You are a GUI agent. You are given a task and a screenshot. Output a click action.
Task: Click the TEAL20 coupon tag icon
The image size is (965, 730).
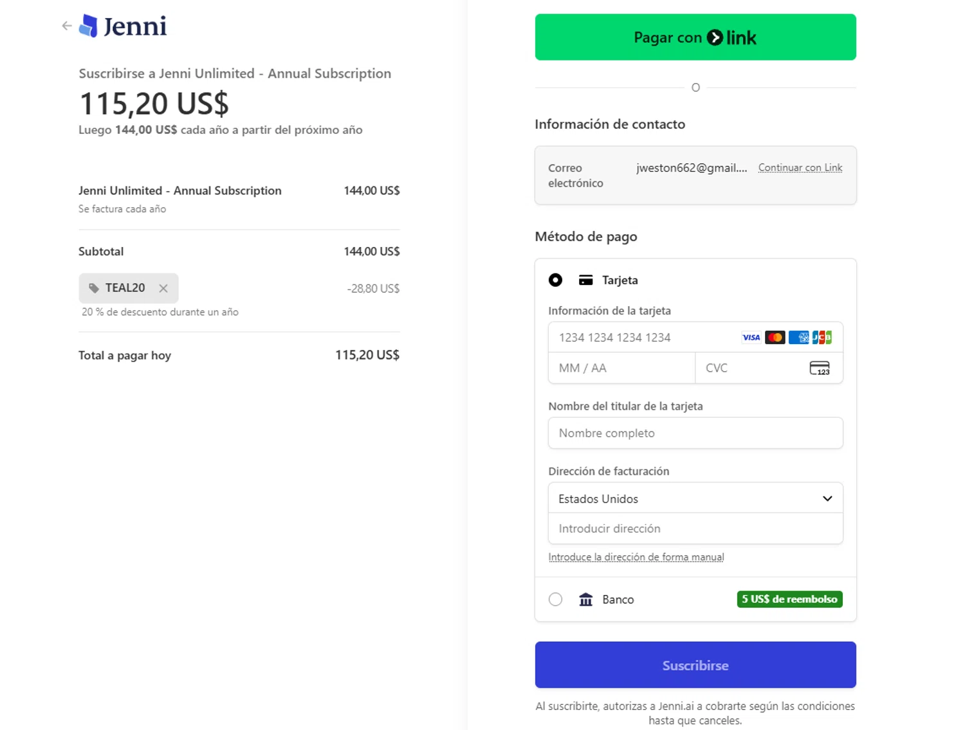click(94, 288)
